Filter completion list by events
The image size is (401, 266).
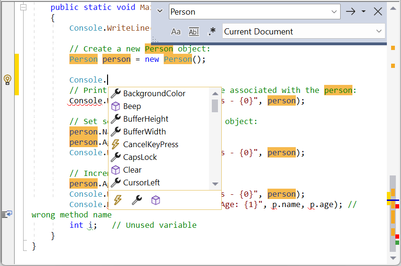tap(117, 200)
